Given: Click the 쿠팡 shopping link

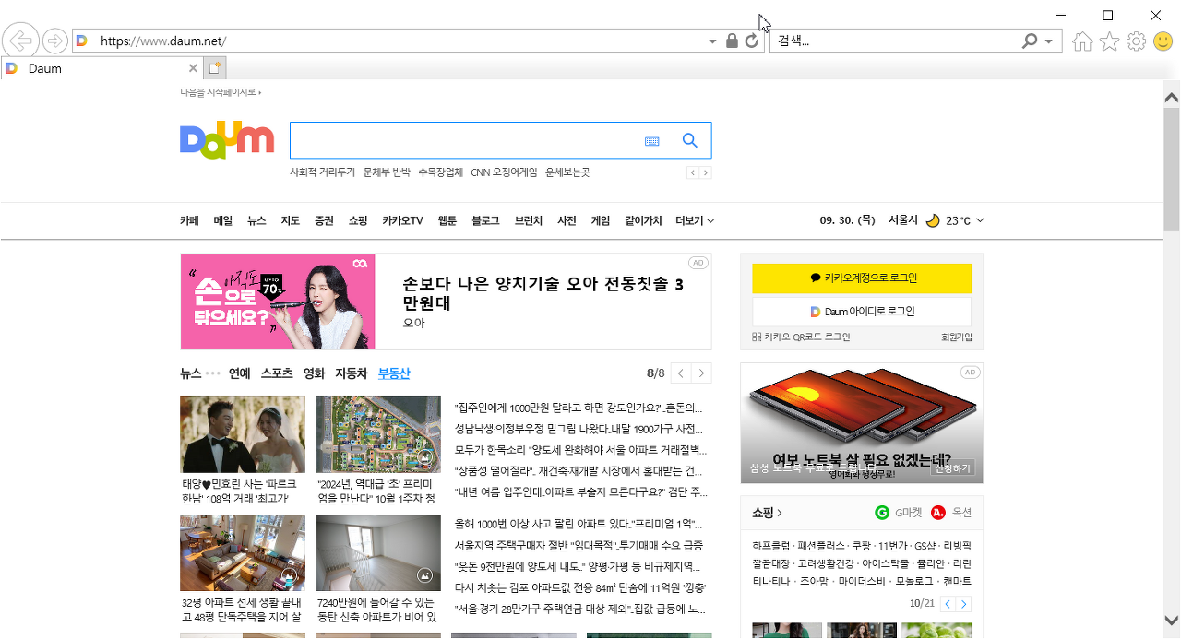Looking at the screenshot, I should pos(859,546).
